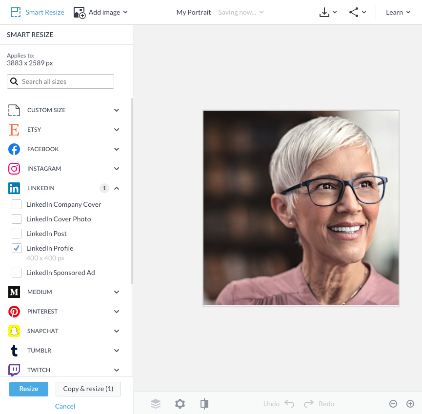422x414 pixels.
Task: Expand the Twitch section chevron
Action: point(117,370)
